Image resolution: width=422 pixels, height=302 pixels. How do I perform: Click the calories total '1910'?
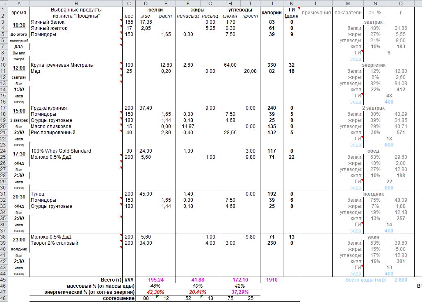point(271,280)
